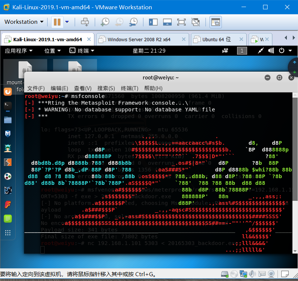This screenshot has height=281, width=298.
Task: Switch to the Kali-Linux-2019.1-vm-amd64 tab
Action: click(x=48, y=39)
